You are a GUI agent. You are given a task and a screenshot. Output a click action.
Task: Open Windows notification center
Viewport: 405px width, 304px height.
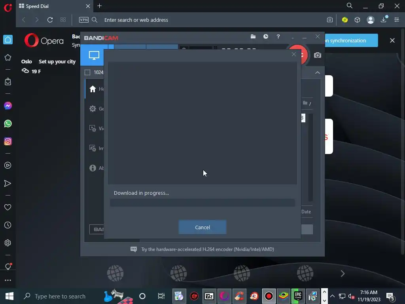[390, 296]
